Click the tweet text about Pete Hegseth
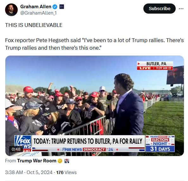The width and height of the screenshot is (188, 181). coord(94,44)
